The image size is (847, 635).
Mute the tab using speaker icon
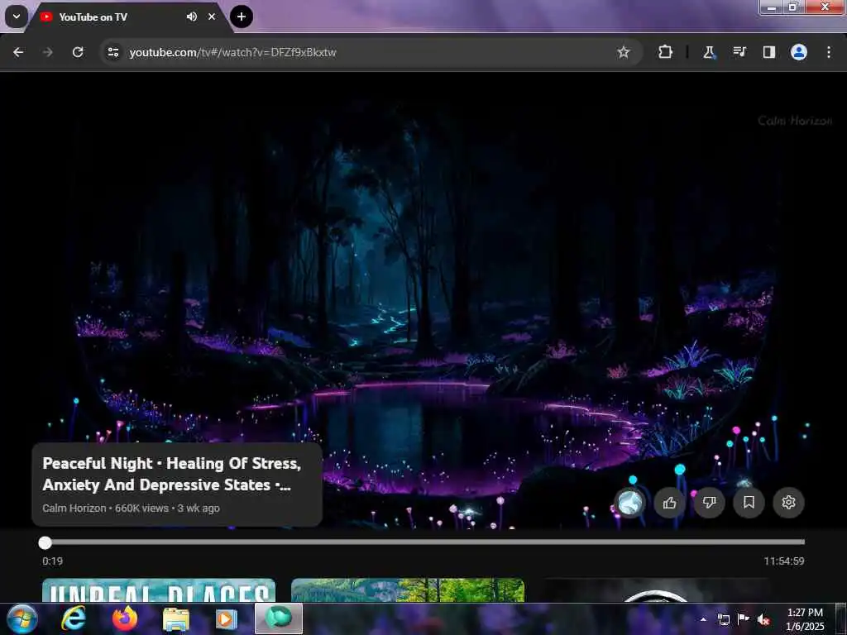pos(192,17)
